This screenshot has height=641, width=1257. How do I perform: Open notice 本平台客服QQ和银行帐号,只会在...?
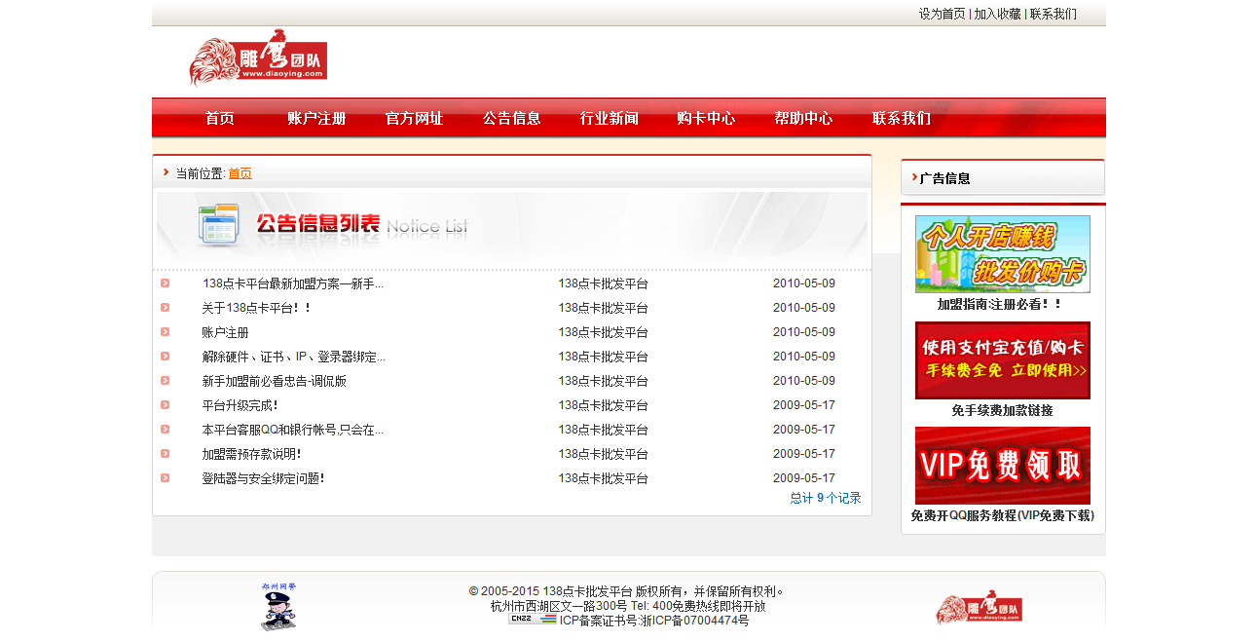coord(293,430)
